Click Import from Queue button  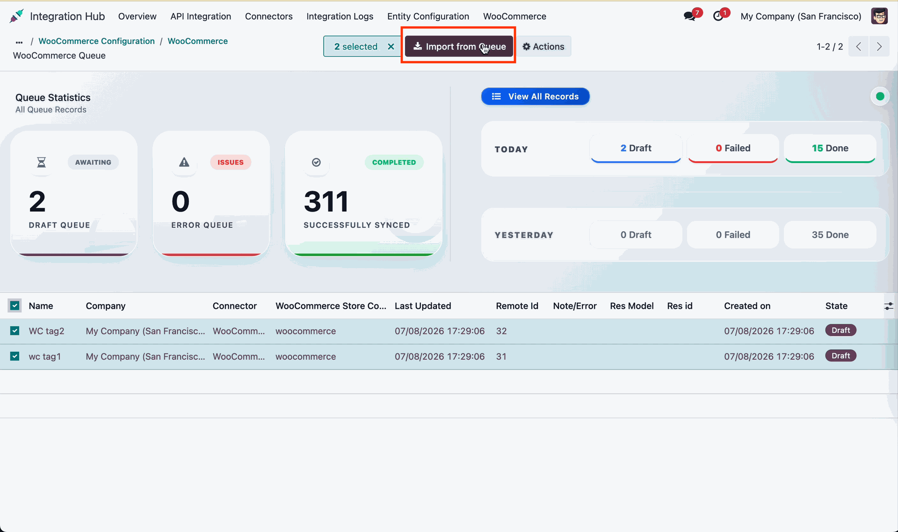[459, 46]
